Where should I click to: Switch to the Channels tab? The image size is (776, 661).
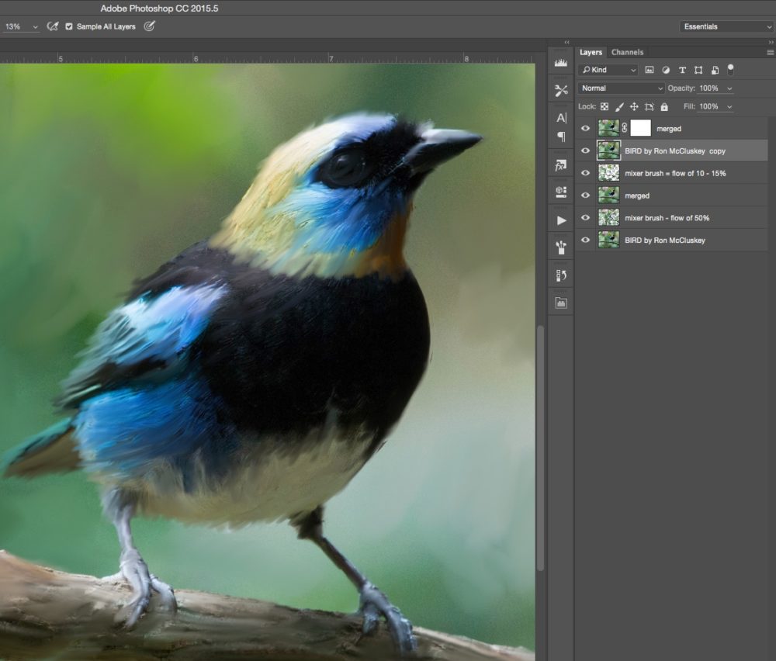pos(627,52)
